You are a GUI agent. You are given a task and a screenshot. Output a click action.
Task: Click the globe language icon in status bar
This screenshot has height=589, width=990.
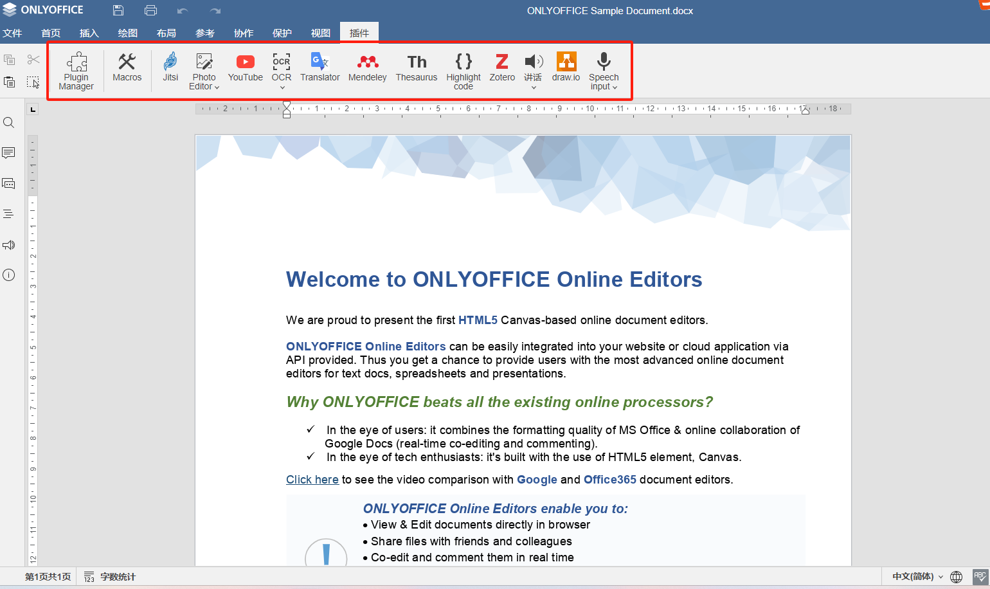(957, 577)
